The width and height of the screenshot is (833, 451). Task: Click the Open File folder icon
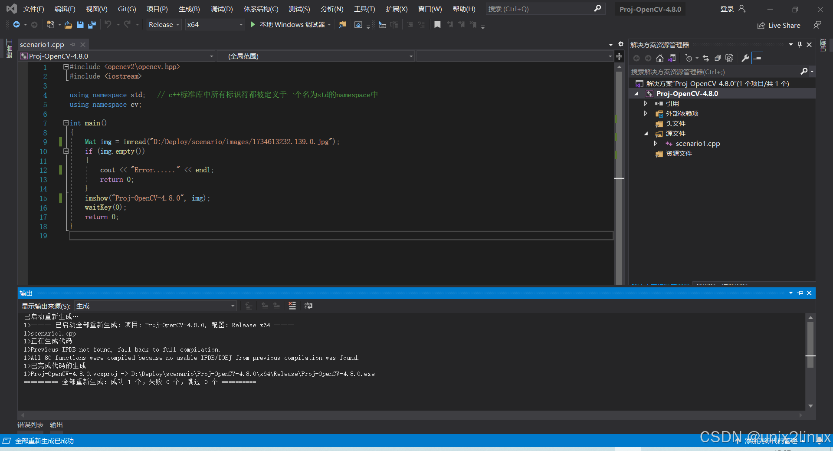tap(68, 25)
